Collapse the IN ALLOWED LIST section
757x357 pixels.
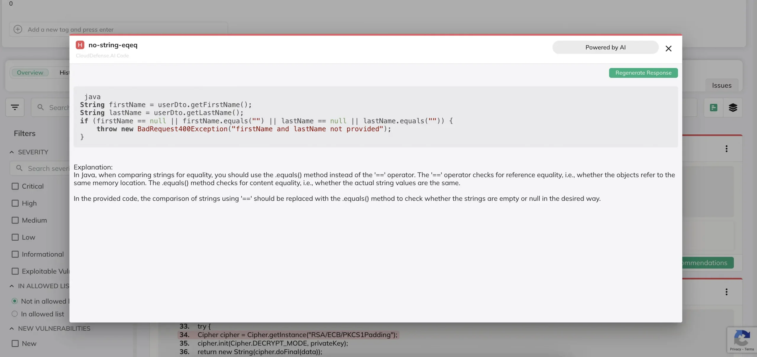point(12,286)
